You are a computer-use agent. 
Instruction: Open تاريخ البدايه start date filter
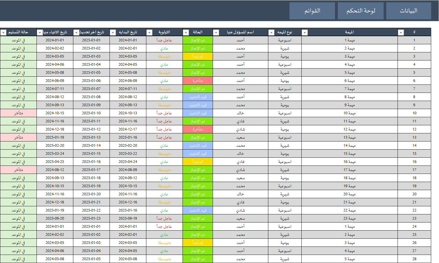click(113, 33)
